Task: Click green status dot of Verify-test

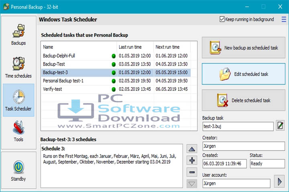Action: click(x=114, y=89)
